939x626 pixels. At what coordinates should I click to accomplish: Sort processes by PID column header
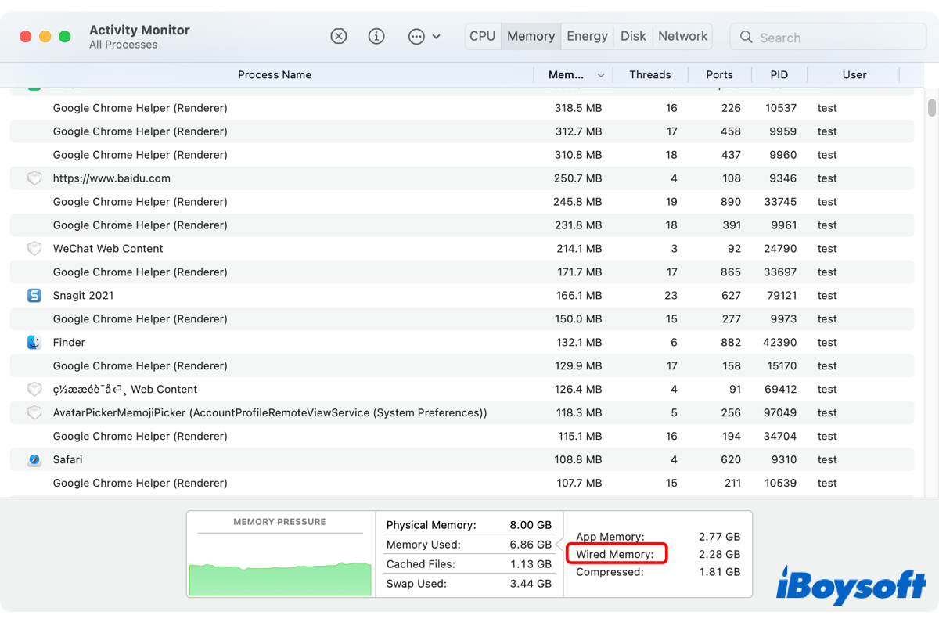[779, 75]
